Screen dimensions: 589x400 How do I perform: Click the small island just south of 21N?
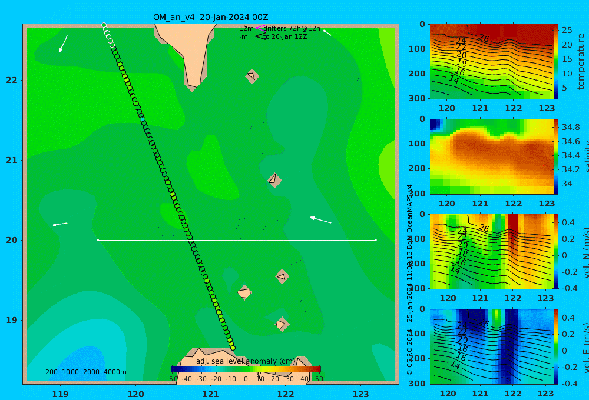274,180
